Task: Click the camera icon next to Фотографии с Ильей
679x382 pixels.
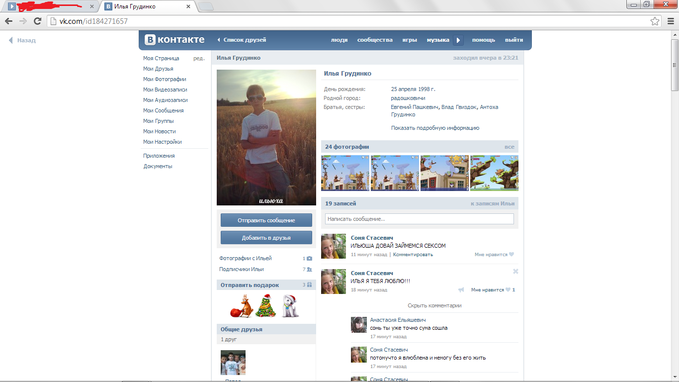Action: coord(309,259)
